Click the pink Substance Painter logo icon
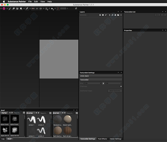167x142 pixels. pos(4,9)
